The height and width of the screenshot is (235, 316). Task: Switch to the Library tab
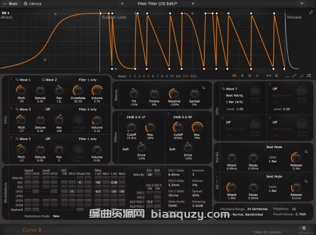click(32, 3)
